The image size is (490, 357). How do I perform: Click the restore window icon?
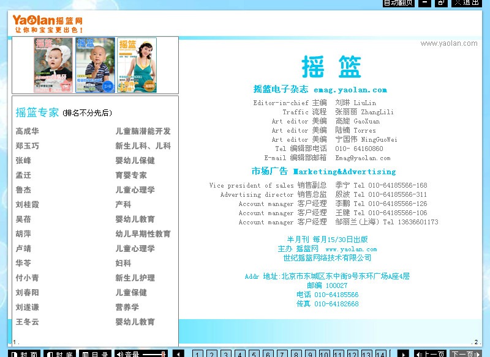tap(441, 3)
